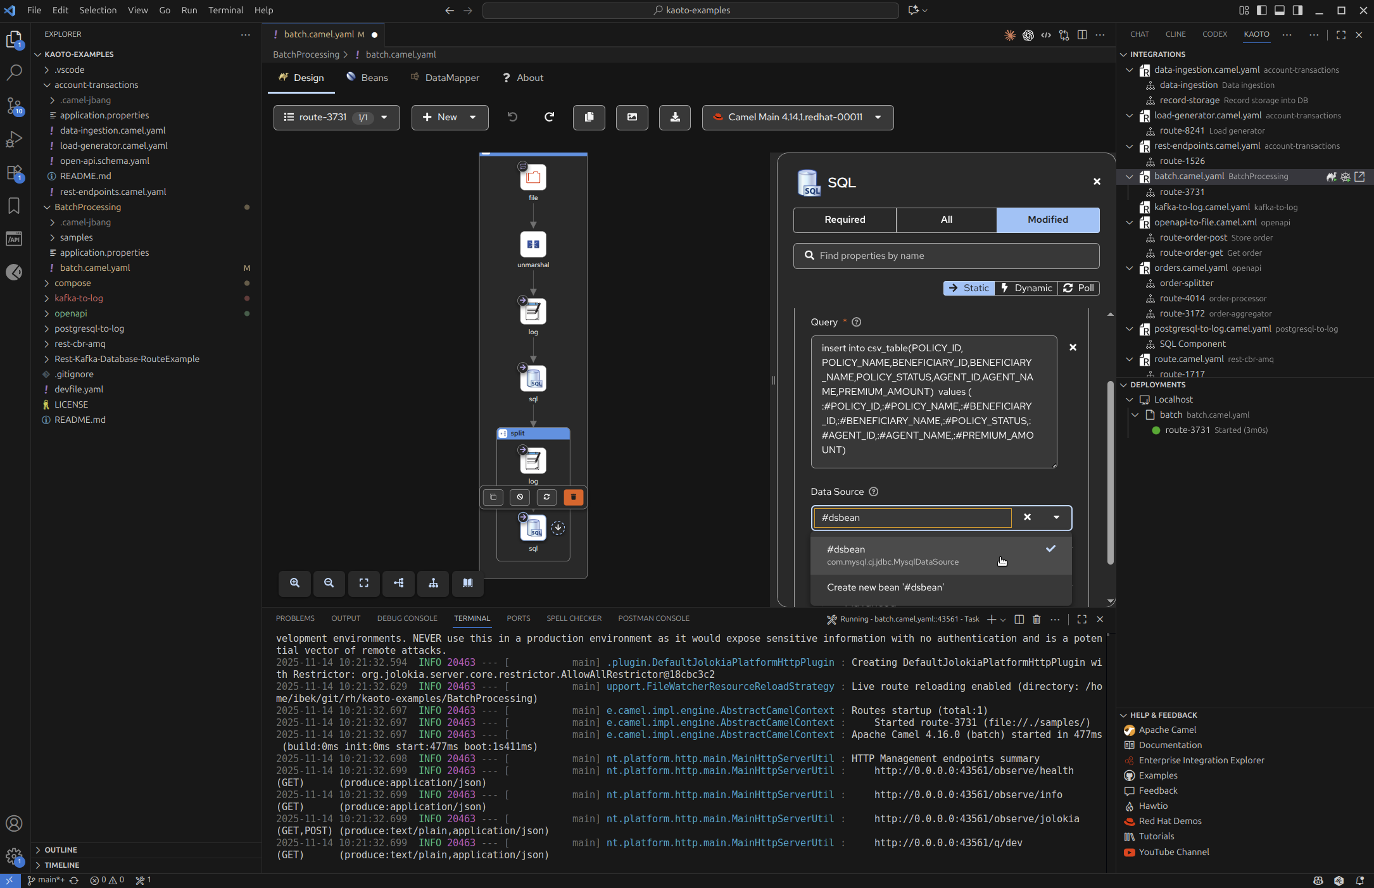The image size is (1374, 888).
Task: Select the Poll mode toggle
Action: coord(1078,288)
